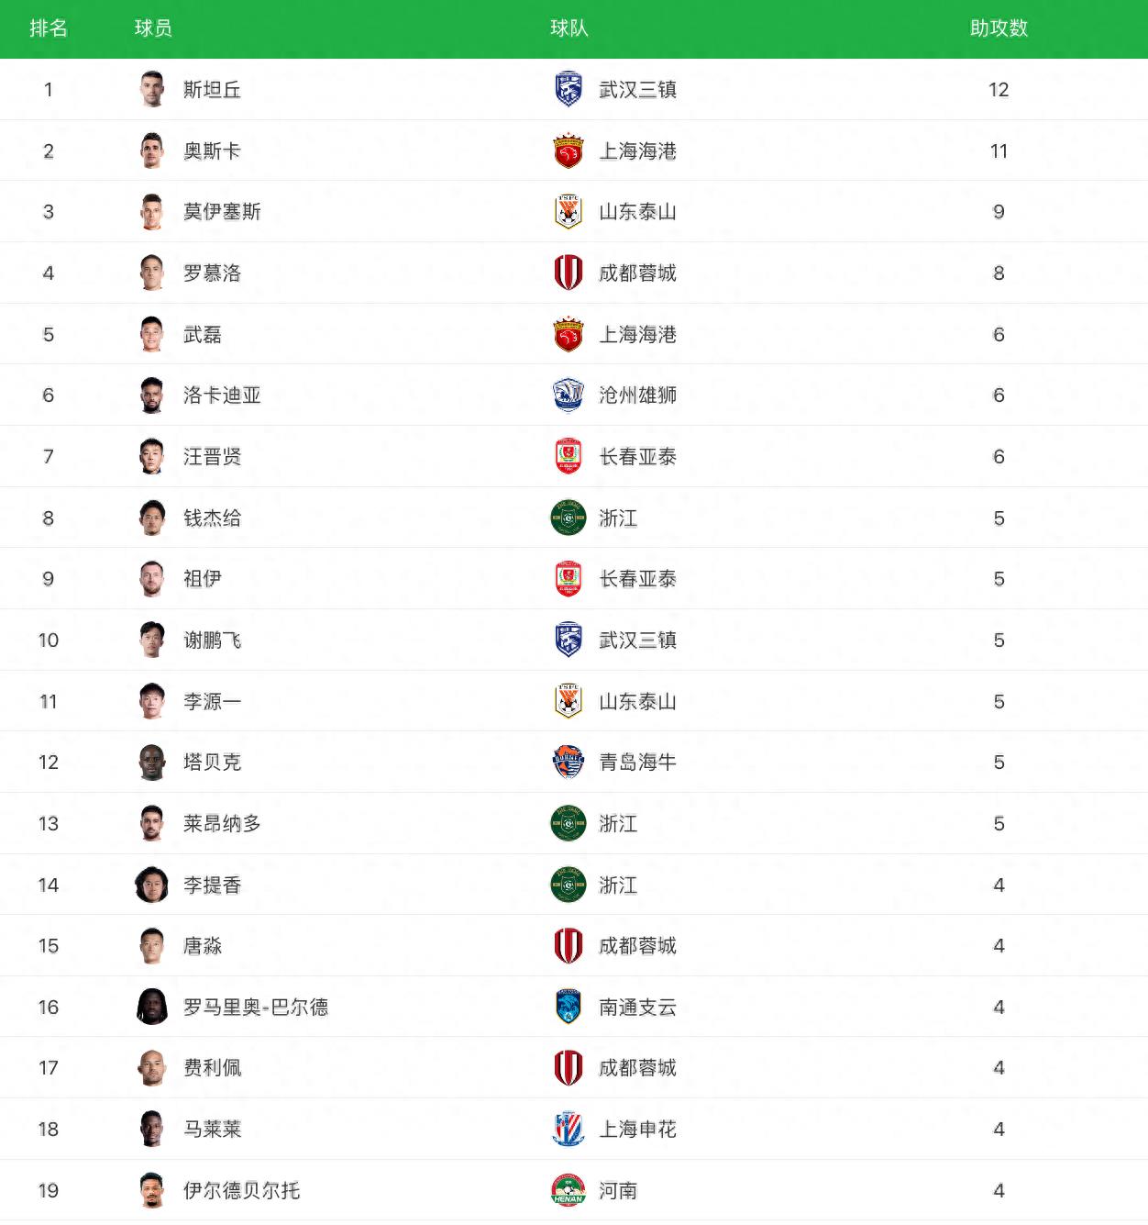
Task: Open player name 洛卡迪亚
Action: click(222, 395)
